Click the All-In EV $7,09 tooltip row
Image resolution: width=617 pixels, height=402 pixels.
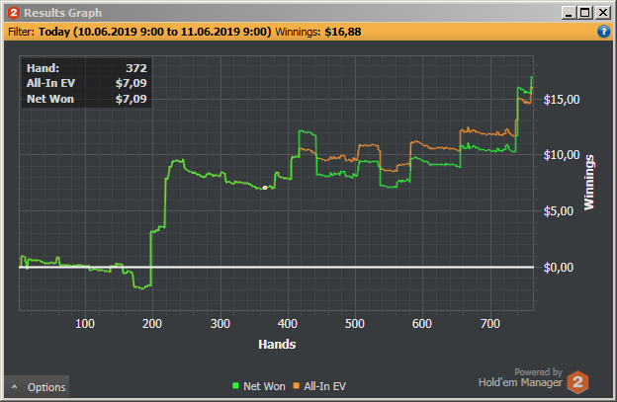click(x=87, y=83)
